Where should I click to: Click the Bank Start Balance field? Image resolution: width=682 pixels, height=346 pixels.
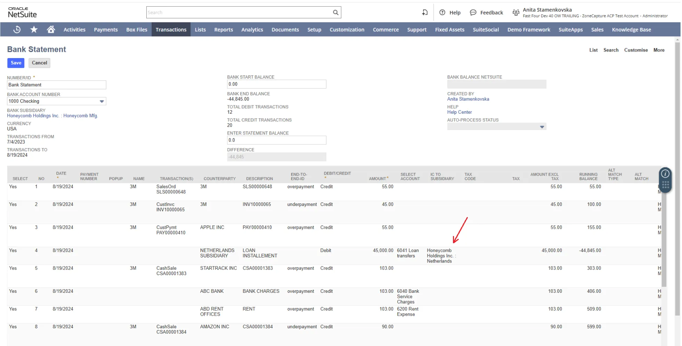[x=277, y=84]
